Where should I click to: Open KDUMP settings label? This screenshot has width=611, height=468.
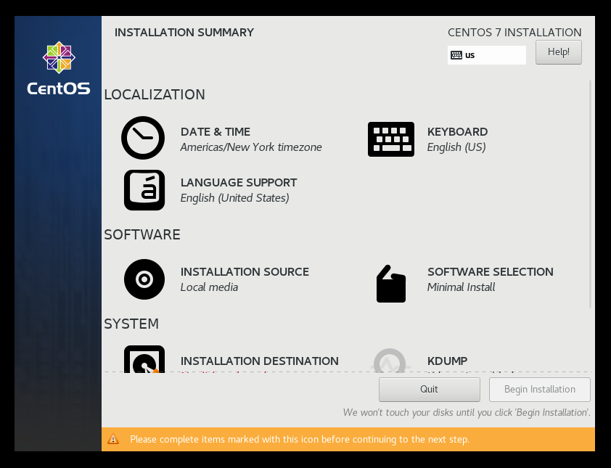pyautogui.click(x=447, y=361)
